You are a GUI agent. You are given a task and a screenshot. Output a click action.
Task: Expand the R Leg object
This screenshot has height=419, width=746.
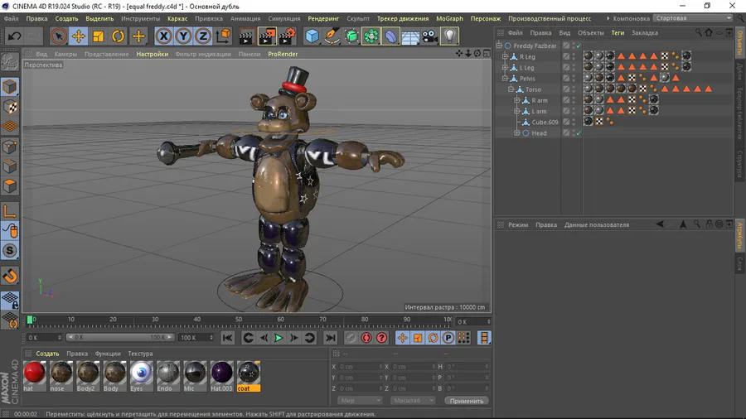[x=506, y=56]
